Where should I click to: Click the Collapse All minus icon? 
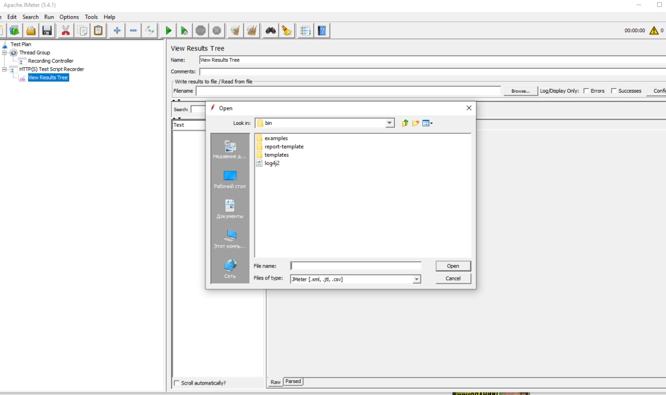133,31
